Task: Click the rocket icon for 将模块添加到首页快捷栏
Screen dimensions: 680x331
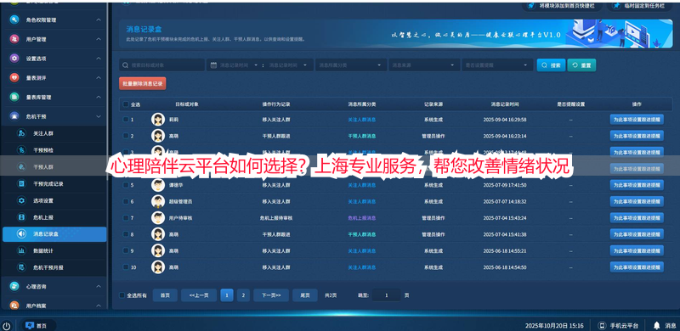Action: (x=530, y=6)
